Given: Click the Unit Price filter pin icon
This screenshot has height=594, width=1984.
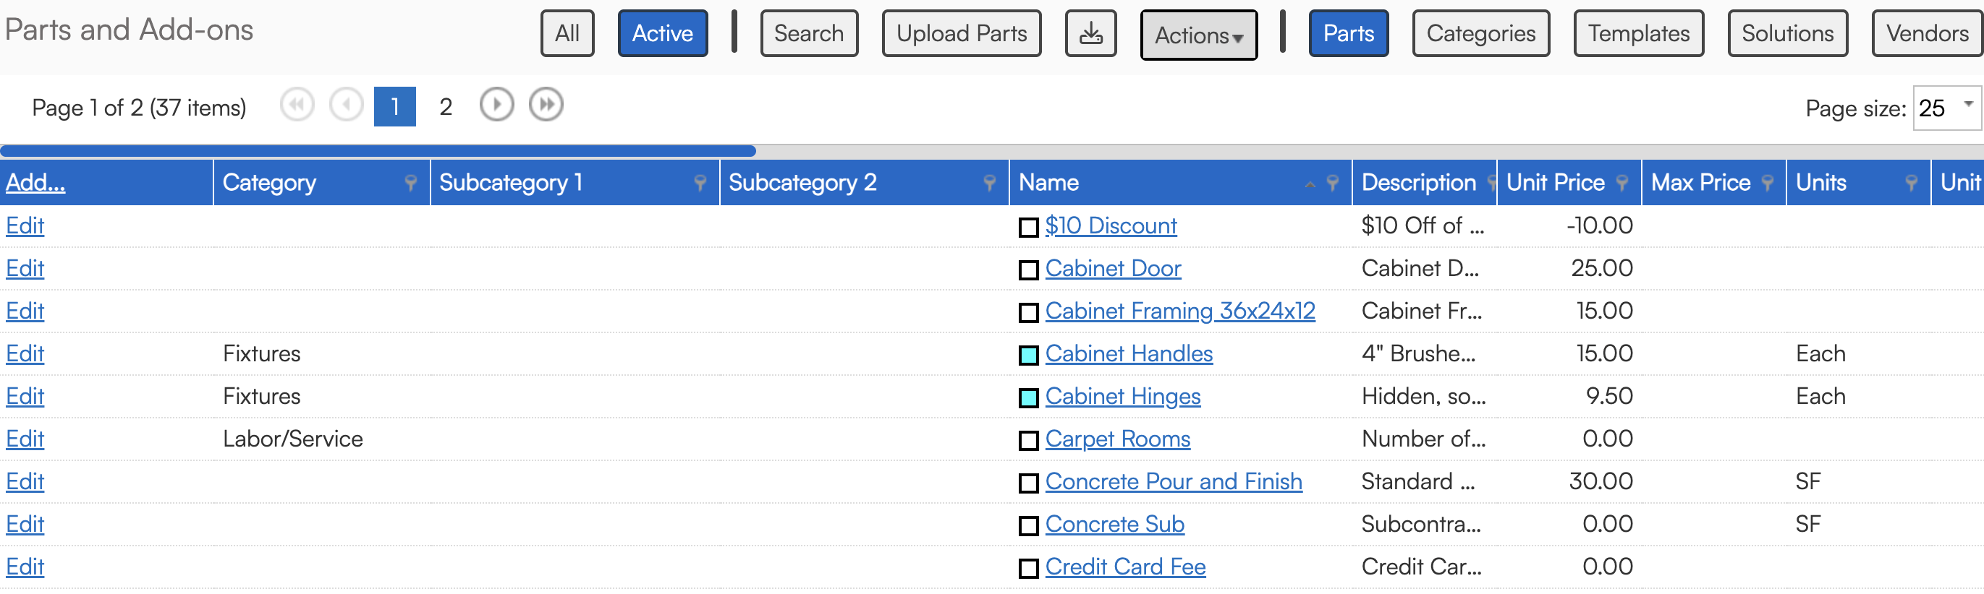Looking at the screenshot, I should (x=1622, y=183).
